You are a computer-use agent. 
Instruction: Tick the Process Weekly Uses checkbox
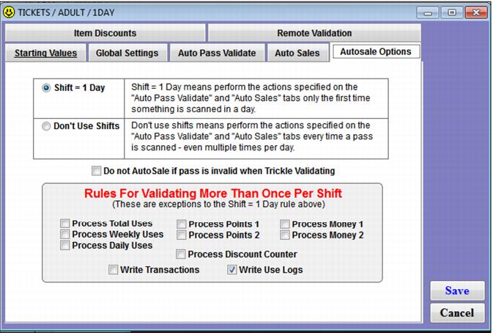(x=64, y=235)
